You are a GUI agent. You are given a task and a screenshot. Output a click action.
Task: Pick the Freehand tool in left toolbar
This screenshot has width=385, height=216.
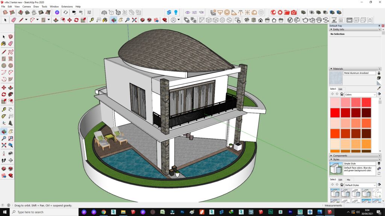click(11, 52)
